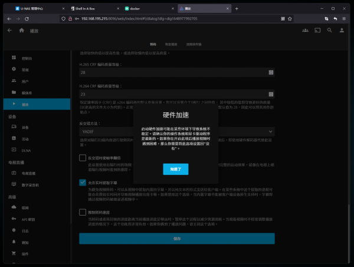Open the 常规 general settings gear icon
This screenshot has width=354, height=267.
[14, 69]
